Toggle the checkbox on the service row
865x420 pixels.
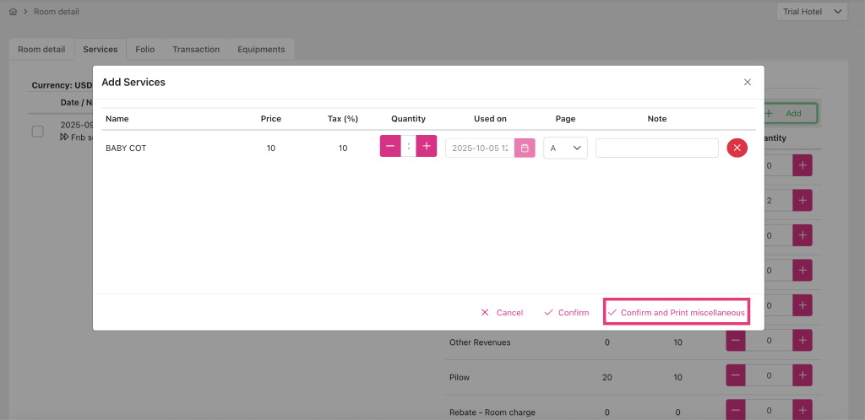click(x=38, y=132)
